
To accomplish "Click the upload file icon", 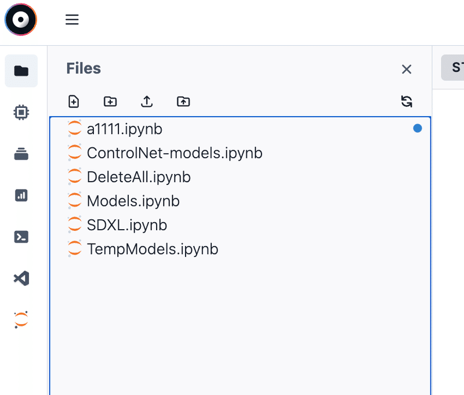I will pos(147,102).
